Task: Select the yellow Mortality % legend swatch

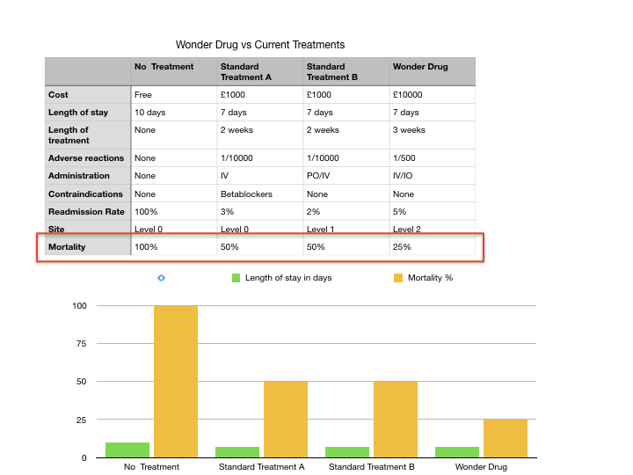Action: pos(398,278)
